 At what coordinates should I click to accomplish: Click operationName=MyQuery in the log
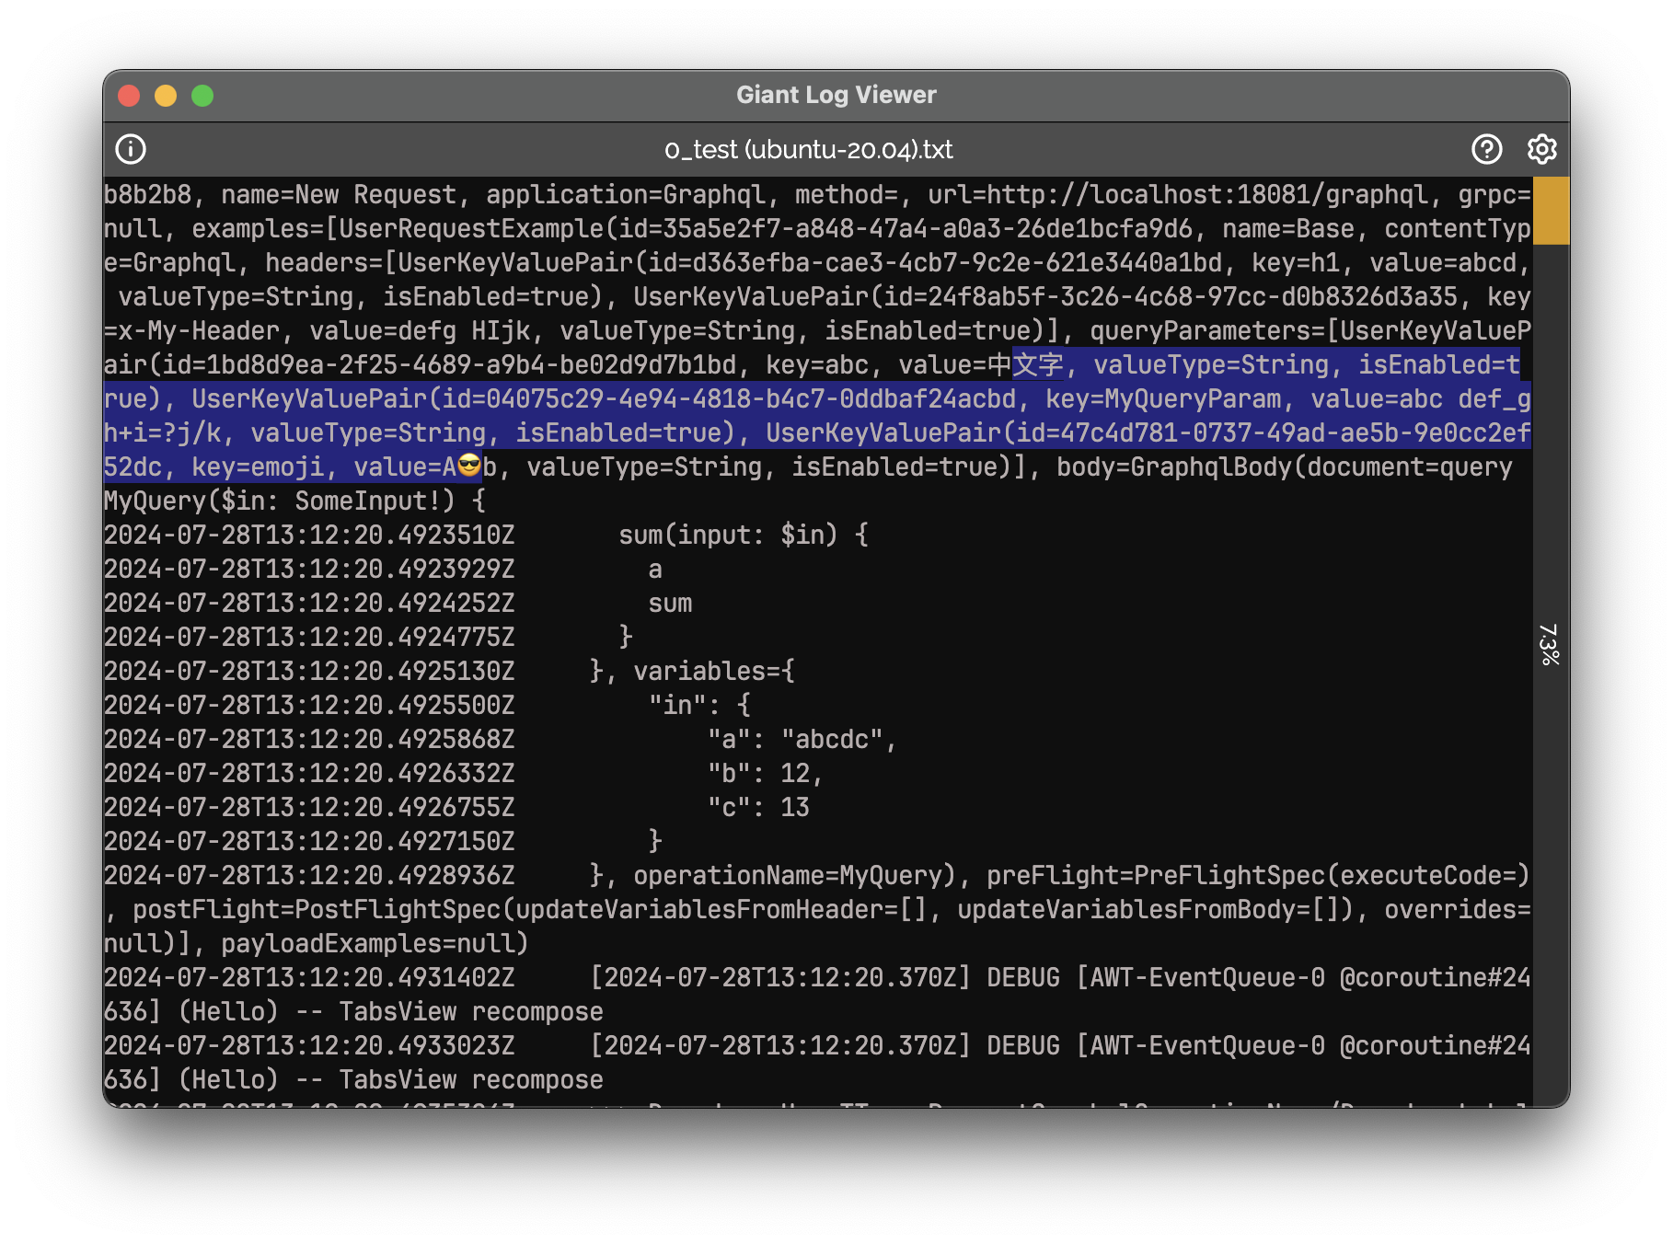coord(788,876)
